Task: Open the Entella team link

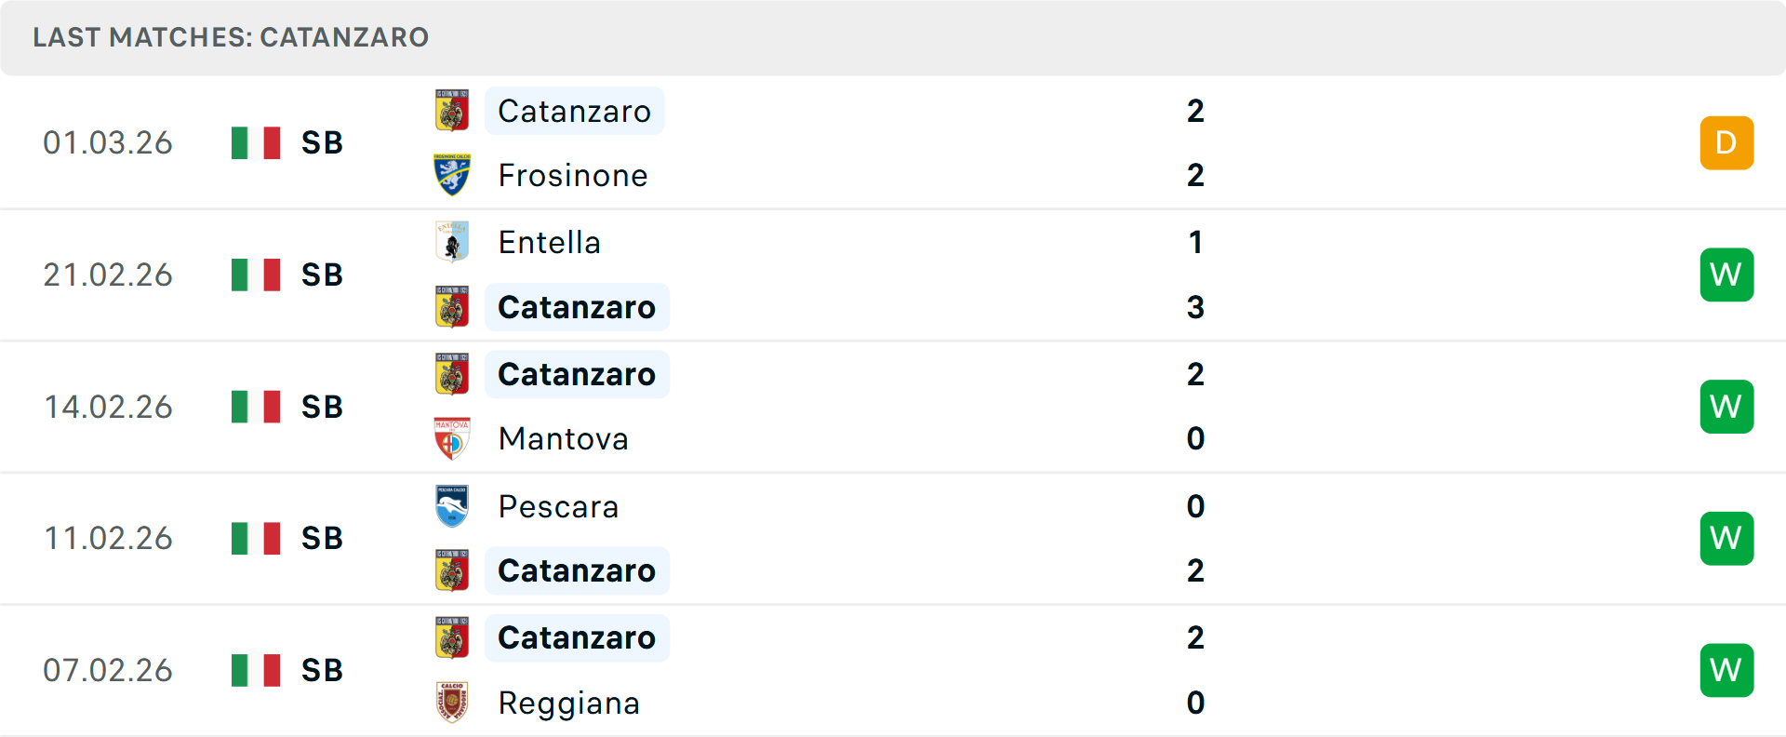Action: pyautogui.click(x=549, y=242)
